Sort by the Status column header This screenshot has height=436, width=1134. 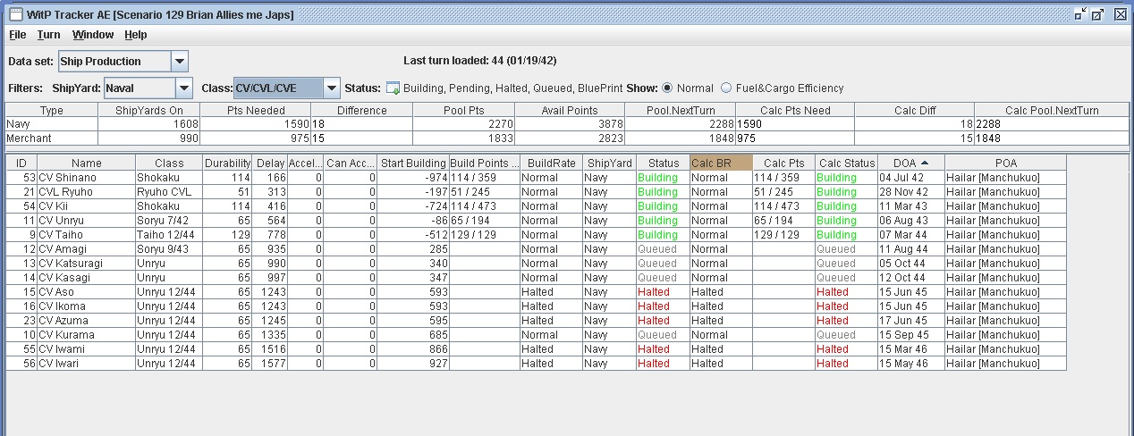[664, 163]
